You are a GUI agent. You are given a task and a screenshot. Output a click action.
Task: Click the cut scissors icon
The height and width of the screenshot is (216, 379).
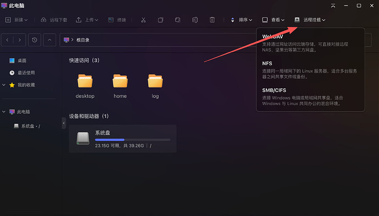pos(143,20)
